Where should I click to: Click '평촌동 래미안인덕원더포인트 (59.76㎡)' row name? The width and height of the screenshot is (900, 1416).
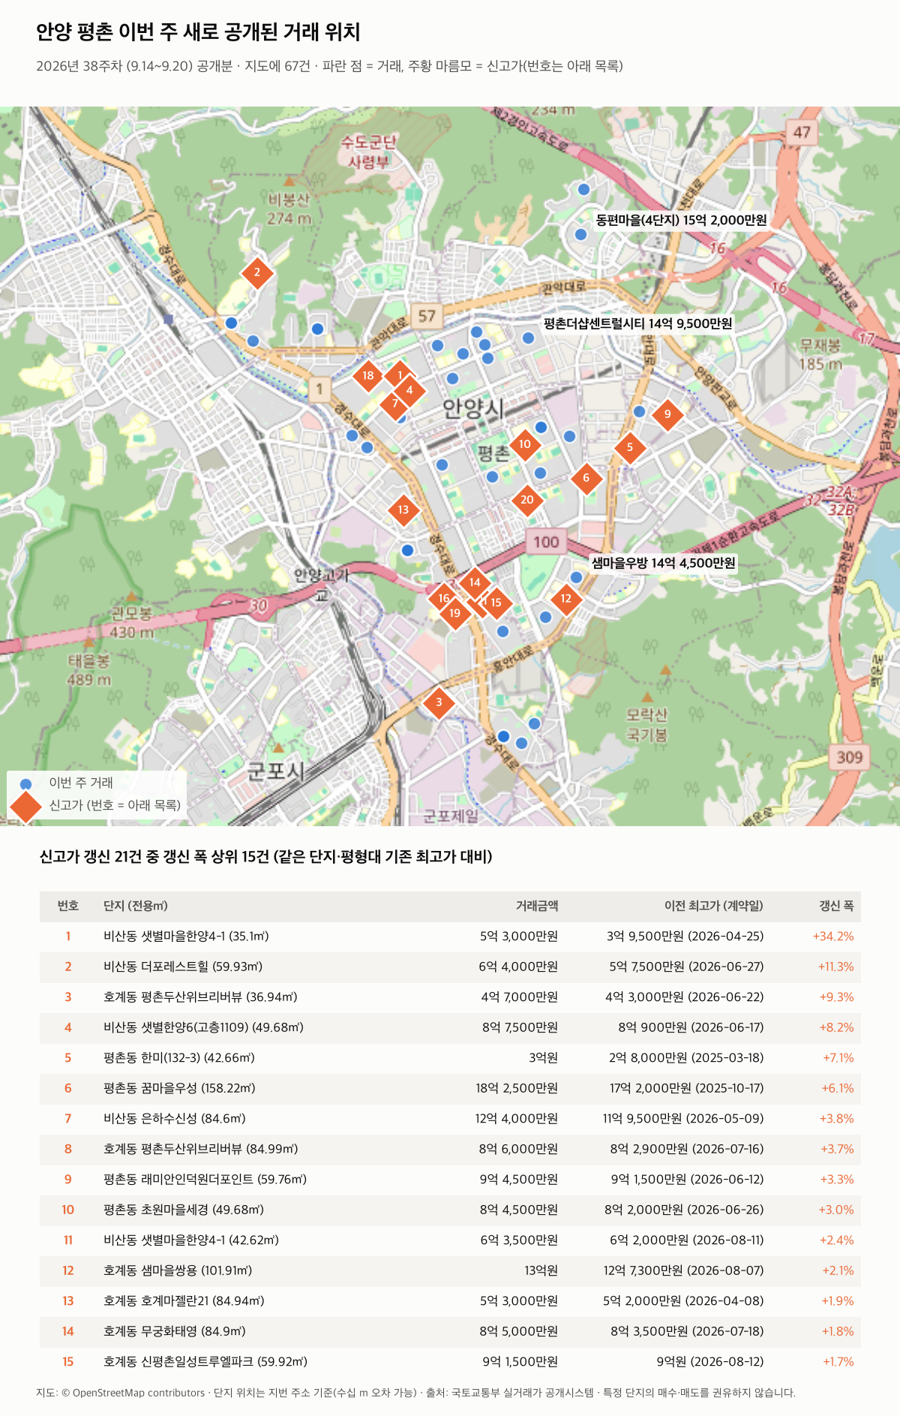coord(205,1179)
